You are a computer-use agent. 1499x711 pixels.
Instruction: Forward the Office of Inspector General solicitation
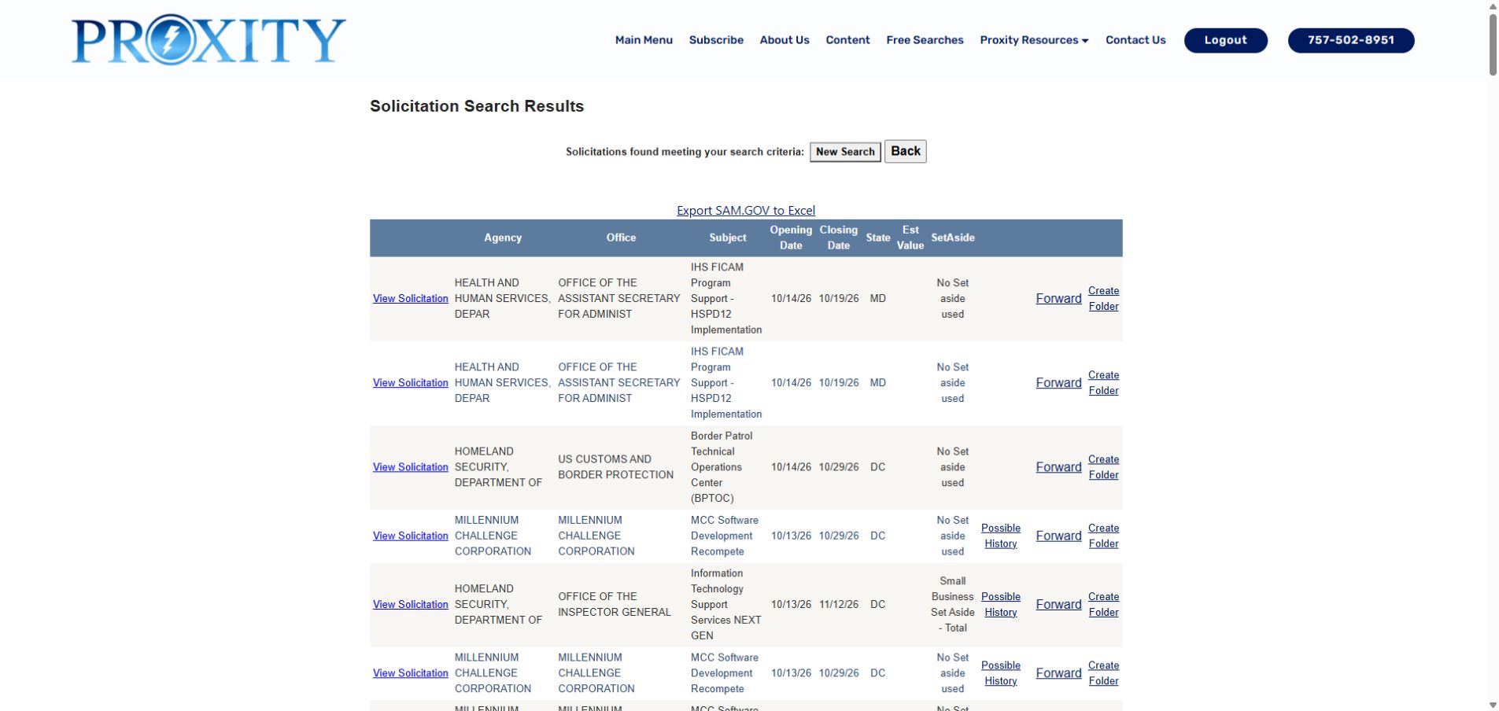pyautogui.click(x=1058, y=605)
